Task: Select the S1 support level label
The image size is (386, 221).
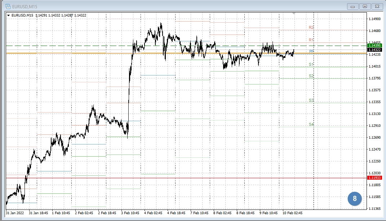Action: tap(311, 64)
